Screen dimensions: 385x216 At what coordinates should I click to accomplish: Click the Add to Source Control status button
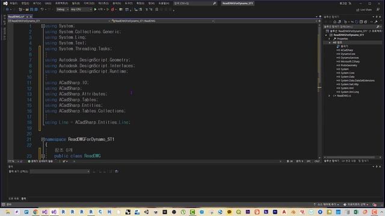coord(326,205)
